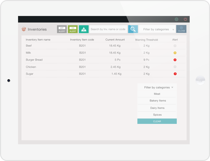Click the CLOSE button in toolbar

pyautogui.click(x=181, y=29)
